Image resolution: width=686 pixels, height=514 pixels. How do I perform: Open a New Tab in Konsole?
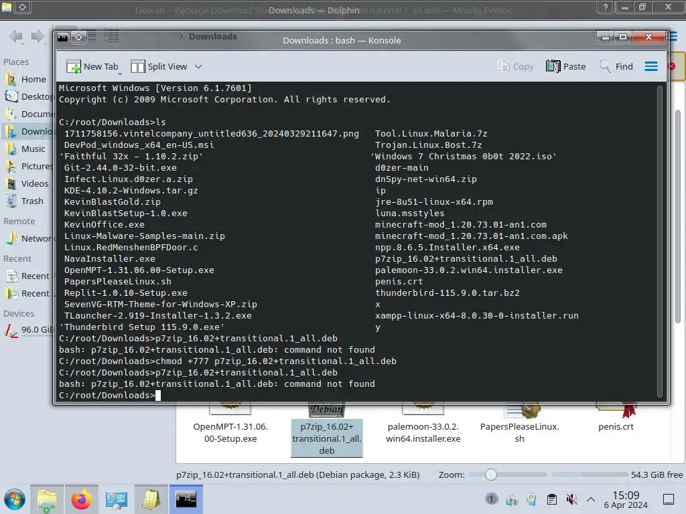pyautogui.click(x=92, y=66)
